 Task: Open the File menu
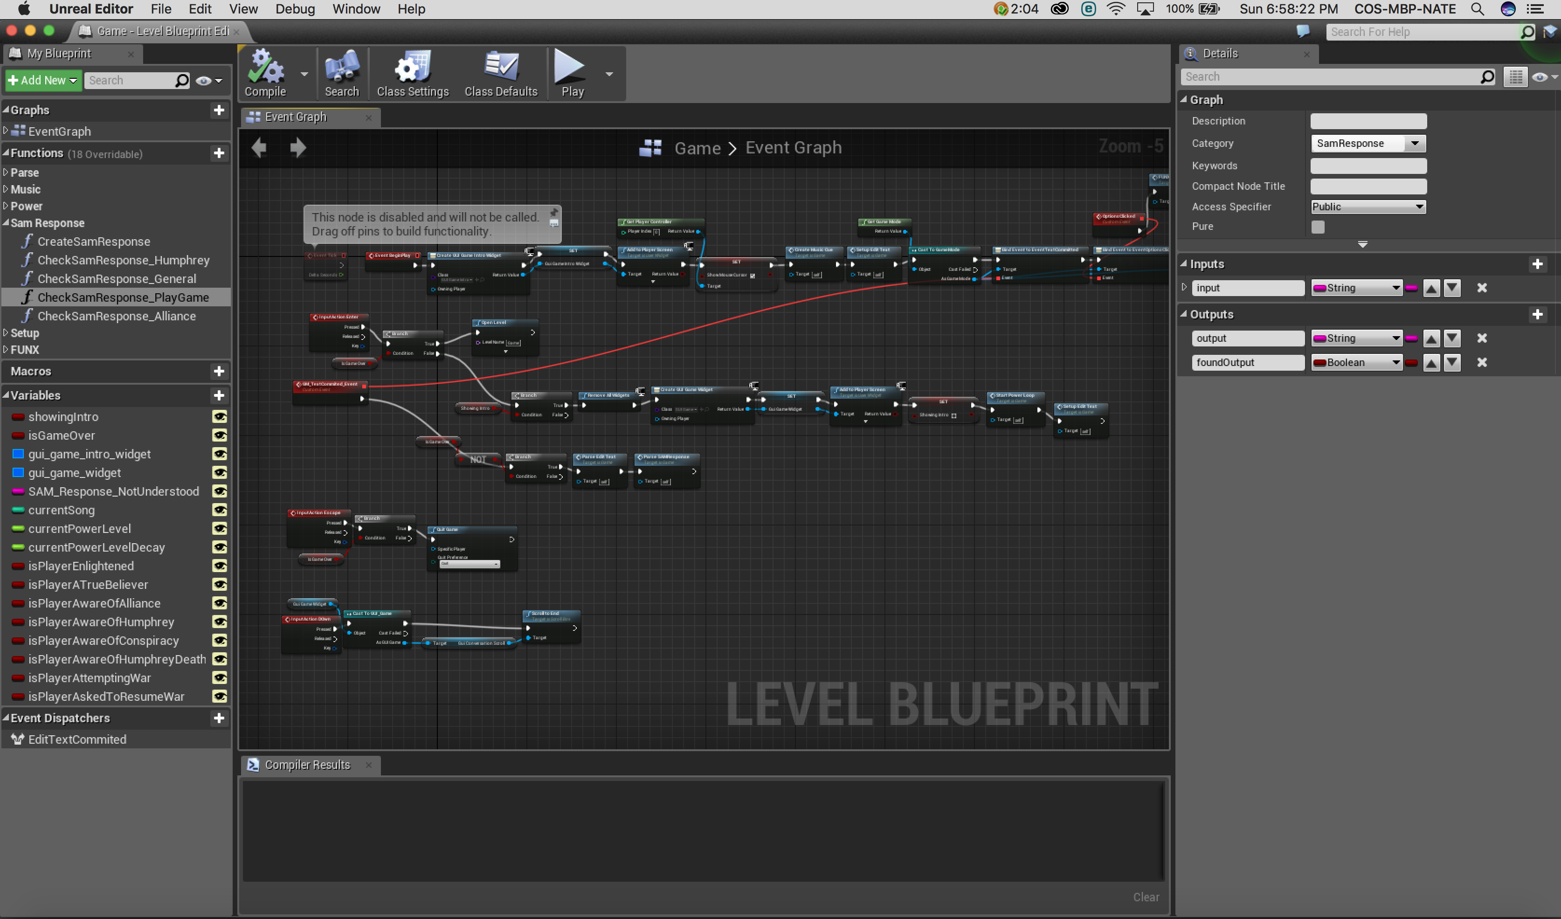[160, 9]
